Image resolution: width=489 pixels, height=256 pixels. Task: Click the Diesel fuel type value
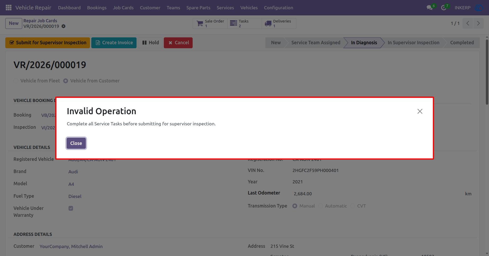[x=75, y=196]
